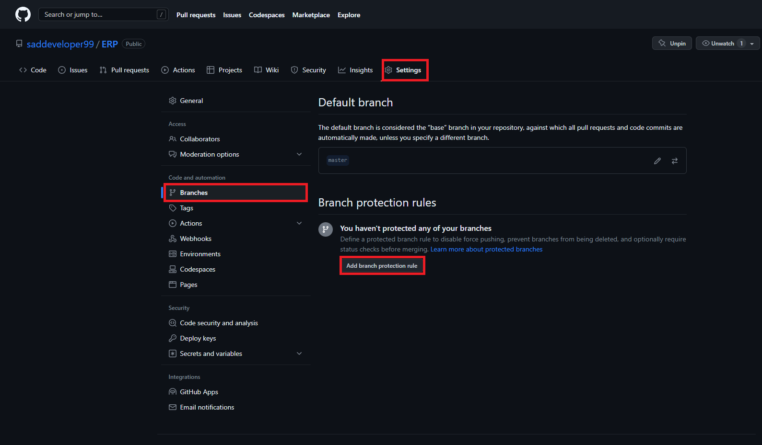The image size is (762, 445).
Task: Click the GitHub Octocat logo
Action: click(23, 14)
